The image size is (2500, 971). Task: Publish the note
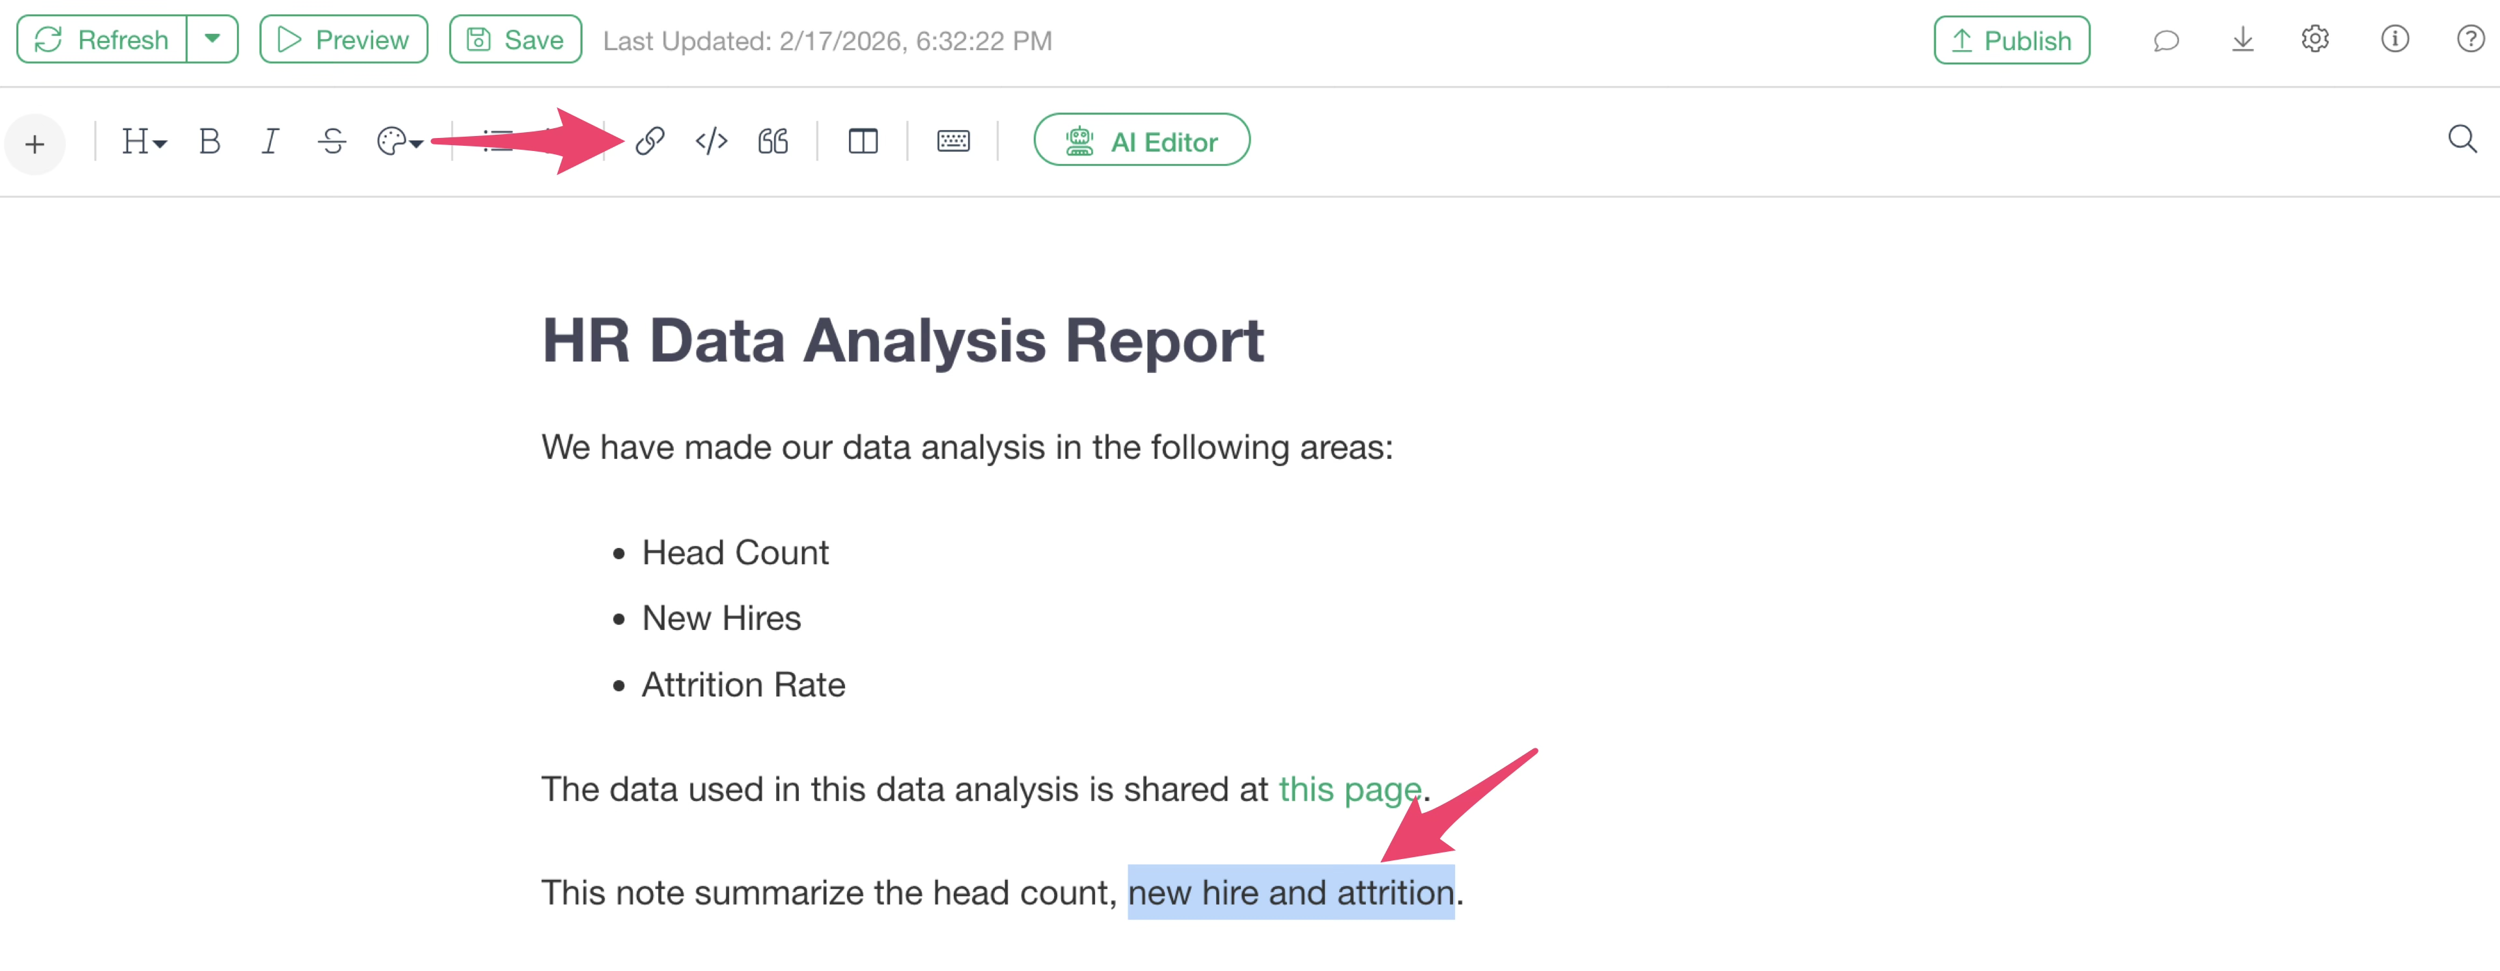(2011, 41)
